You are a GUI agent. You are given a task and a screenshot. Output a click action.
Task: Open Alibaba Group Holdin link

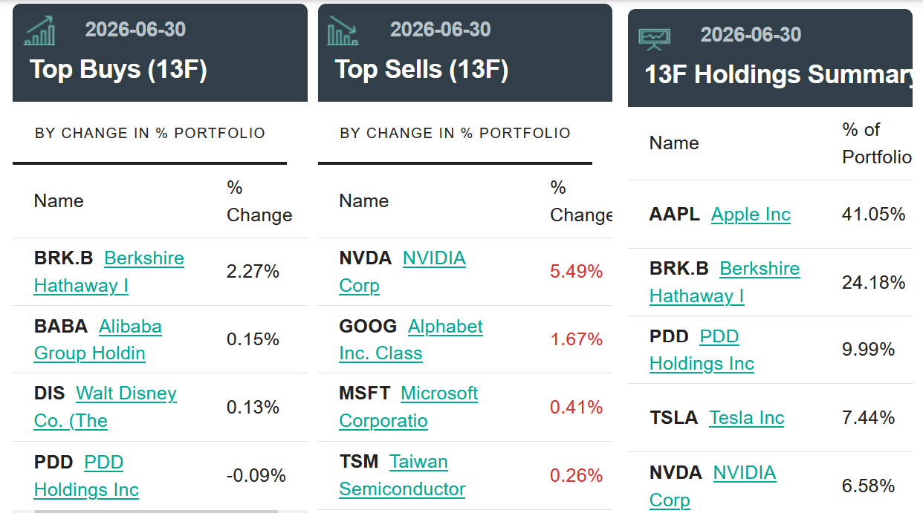[x=98, y=339]
